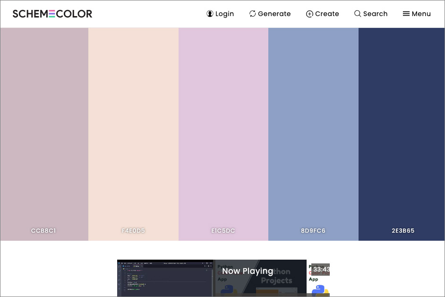Click the Login user icon
Screen dimensions: 445x297
[210, 14]
